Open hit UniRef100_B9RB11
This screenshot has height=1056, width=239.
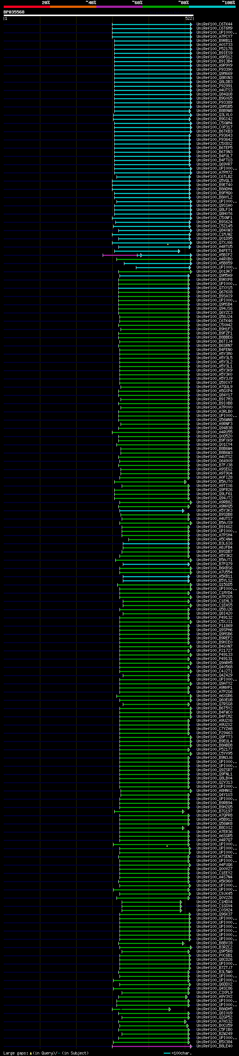coord(214,40)
